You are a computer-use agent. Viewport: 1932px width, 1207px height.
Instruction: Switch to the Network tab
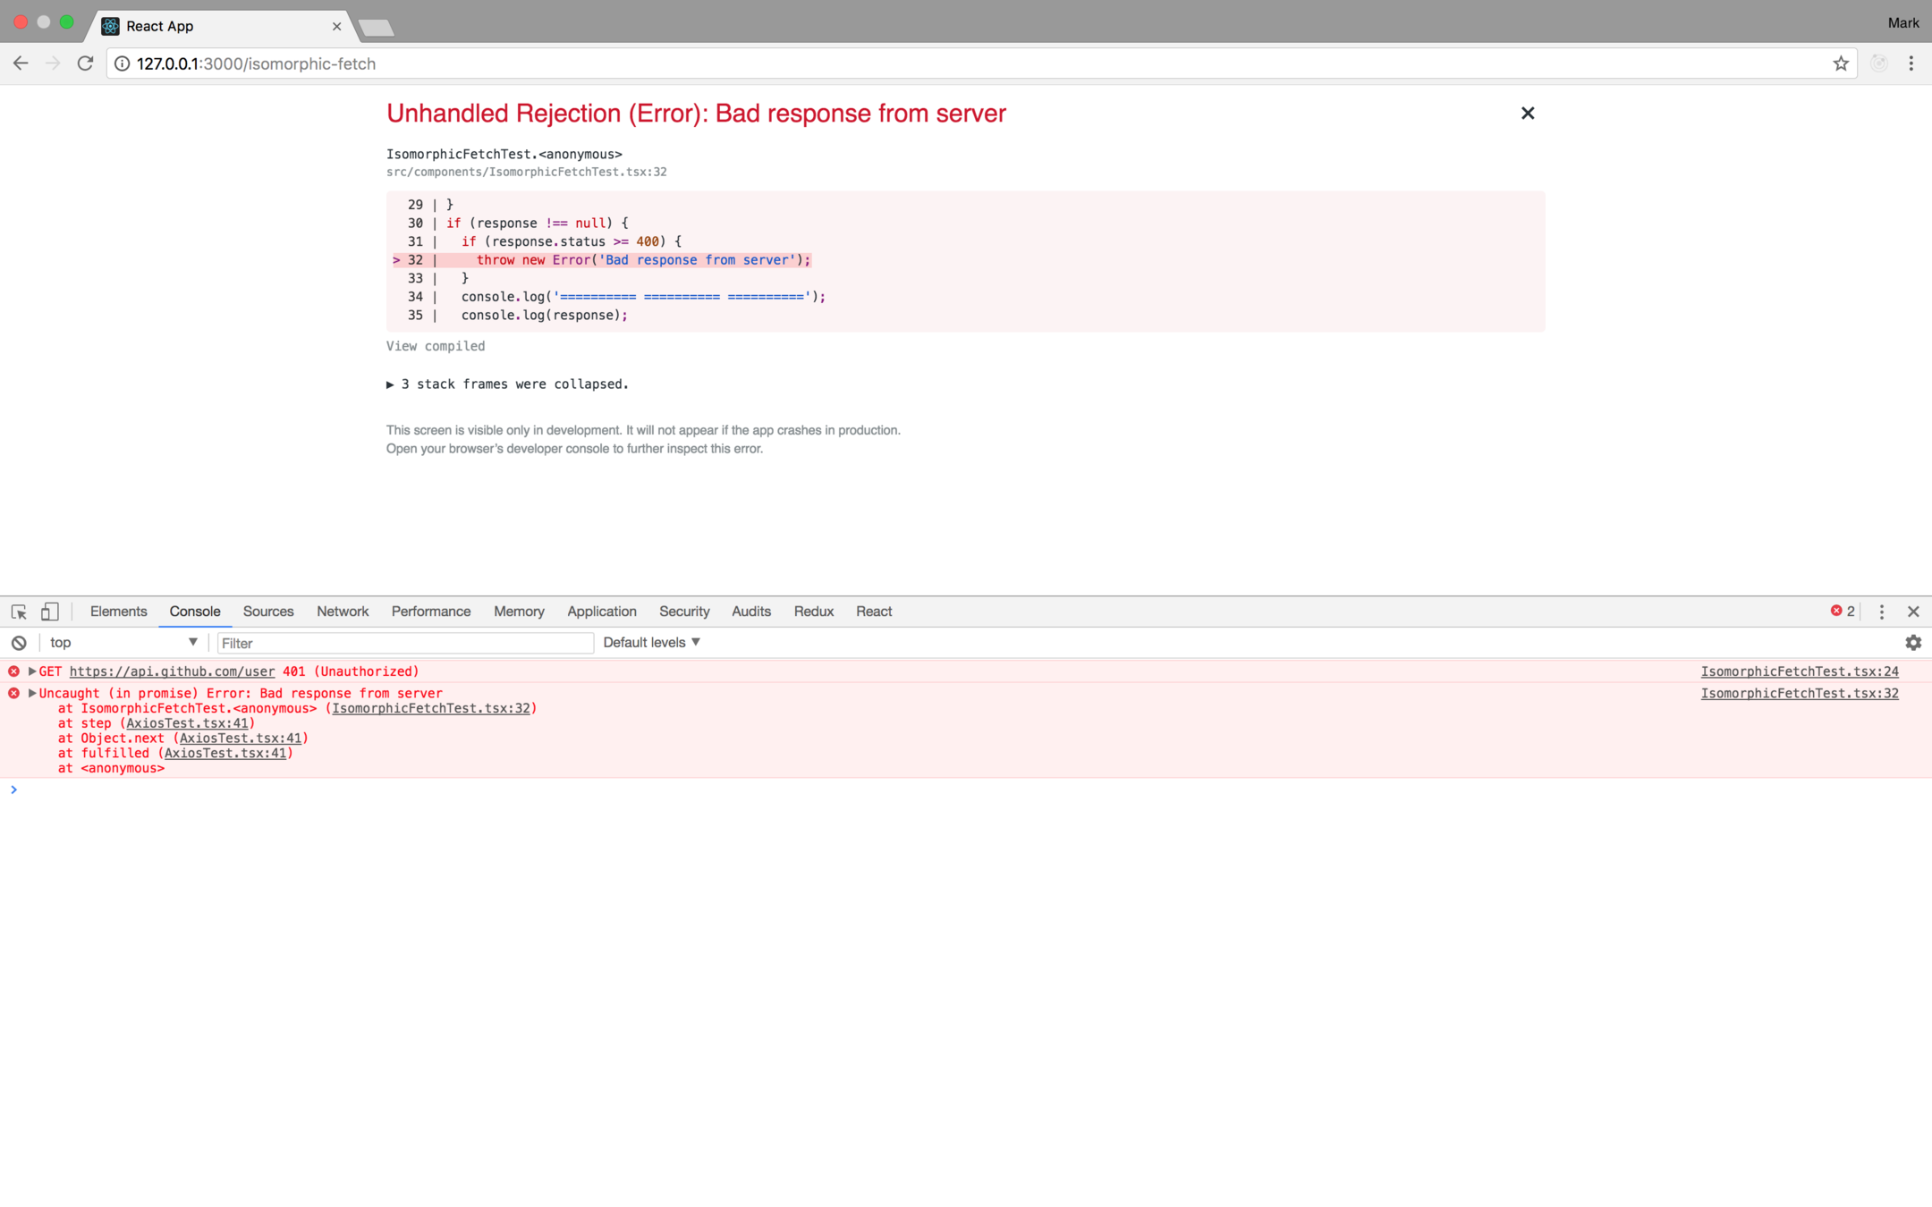342,612
